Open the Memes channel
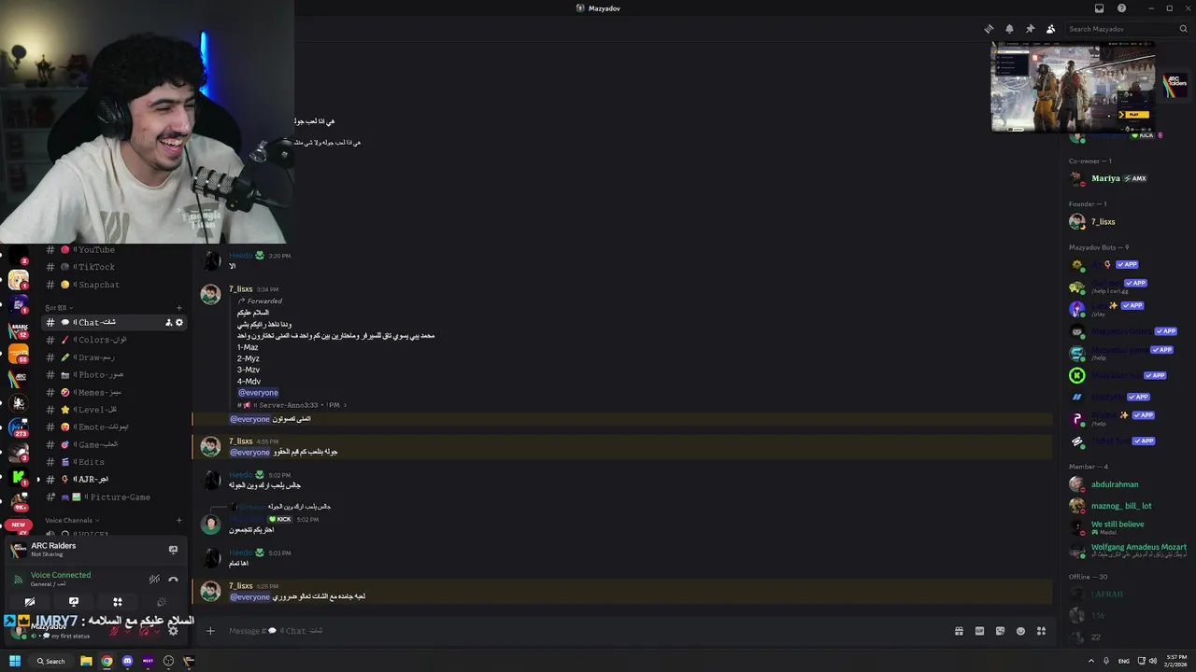This screenshot has width=1196, height=672. coord(114,392)
